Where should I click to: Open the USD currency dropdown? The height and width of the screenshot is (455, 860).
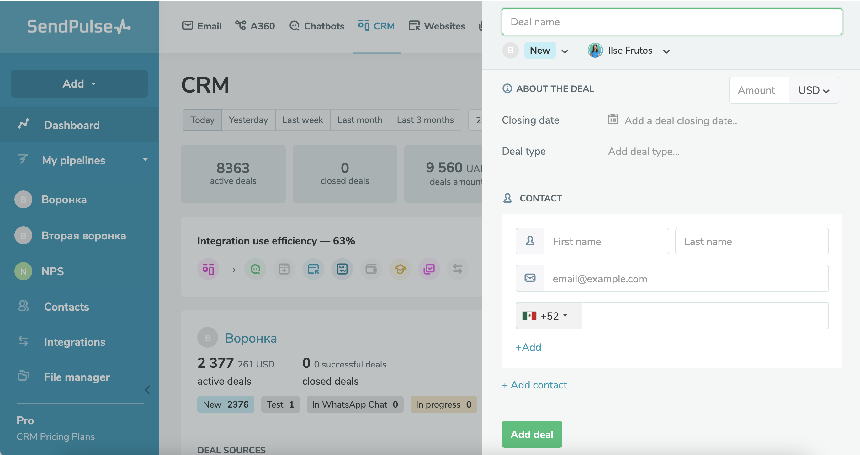tap(813, 90)
